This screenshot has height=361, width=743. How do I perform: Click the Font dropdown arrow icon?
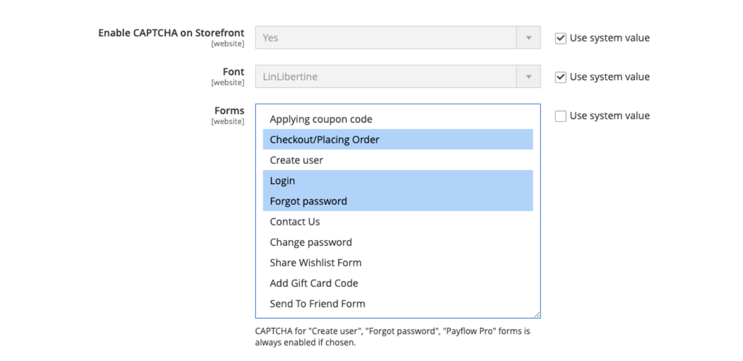[528, 77]
